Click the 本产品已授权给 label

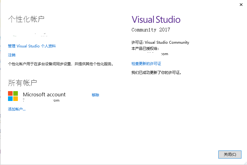coord(145,49)
